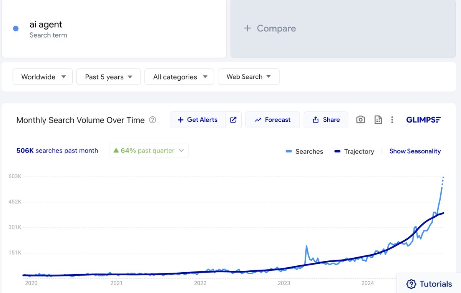
Task: Click the GLIMPSE logo
Action: tap(423, 119)
